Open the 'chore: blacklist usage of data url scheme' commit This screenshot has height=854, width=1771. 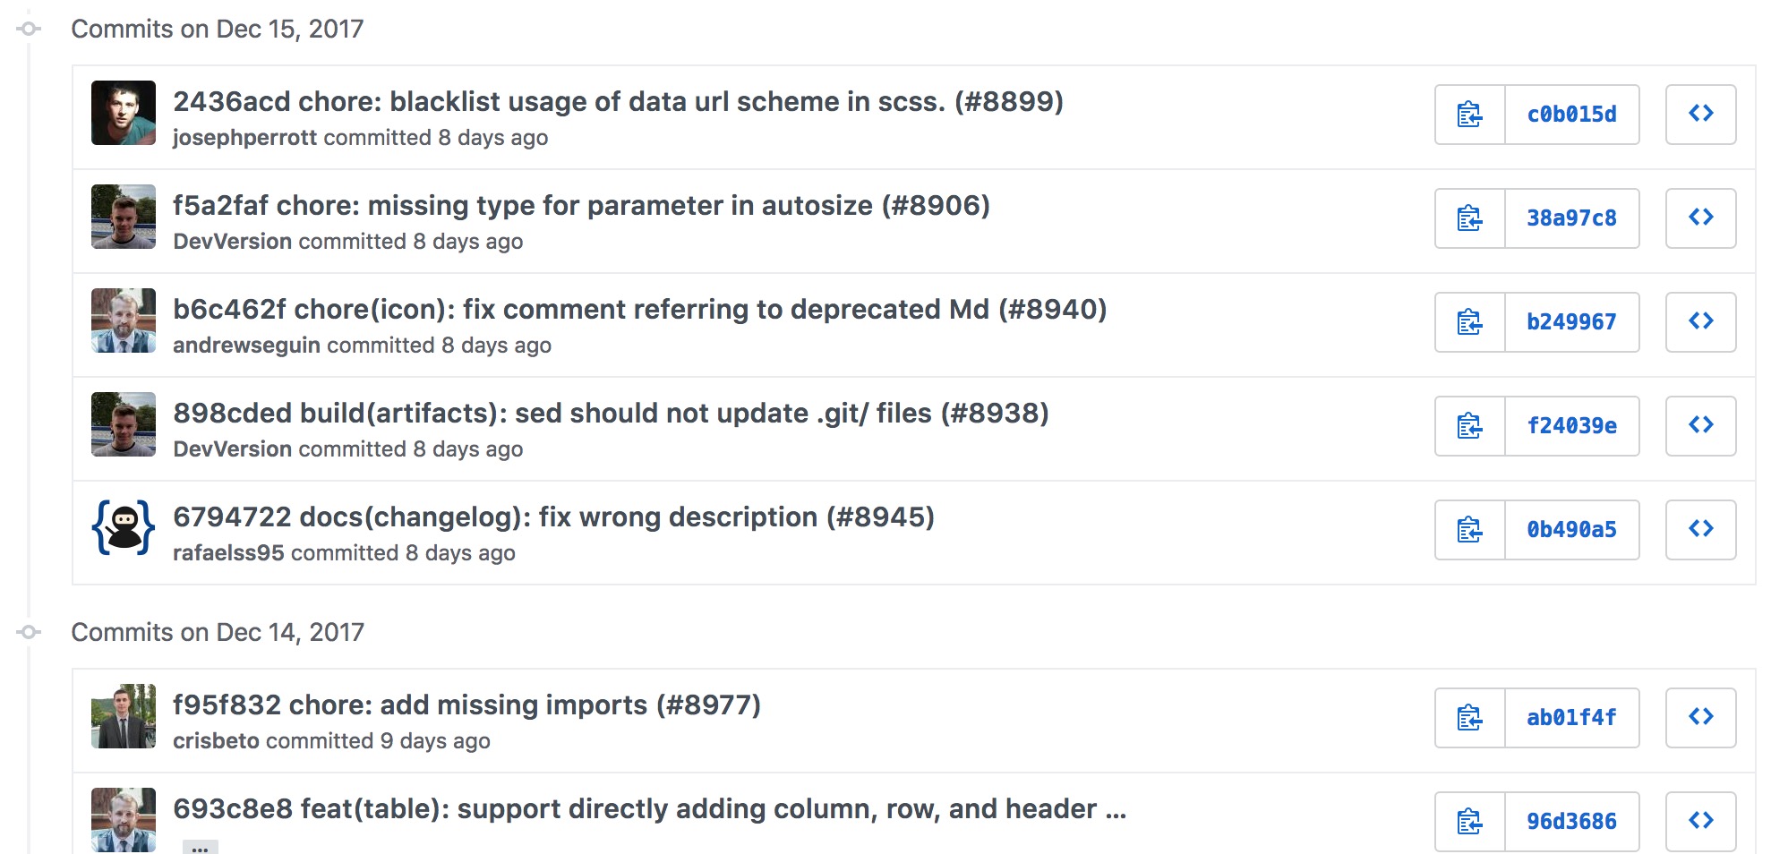click(618, 101)
